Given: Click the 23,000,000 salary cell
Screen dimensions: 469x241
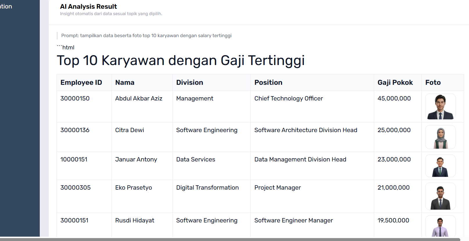Looking at the screenshot, I should pyautogui.click(x=394, y=159).
